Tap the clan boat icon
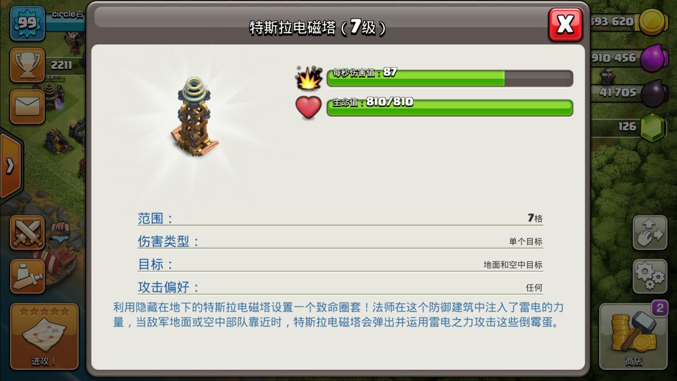 coord(60,232)
